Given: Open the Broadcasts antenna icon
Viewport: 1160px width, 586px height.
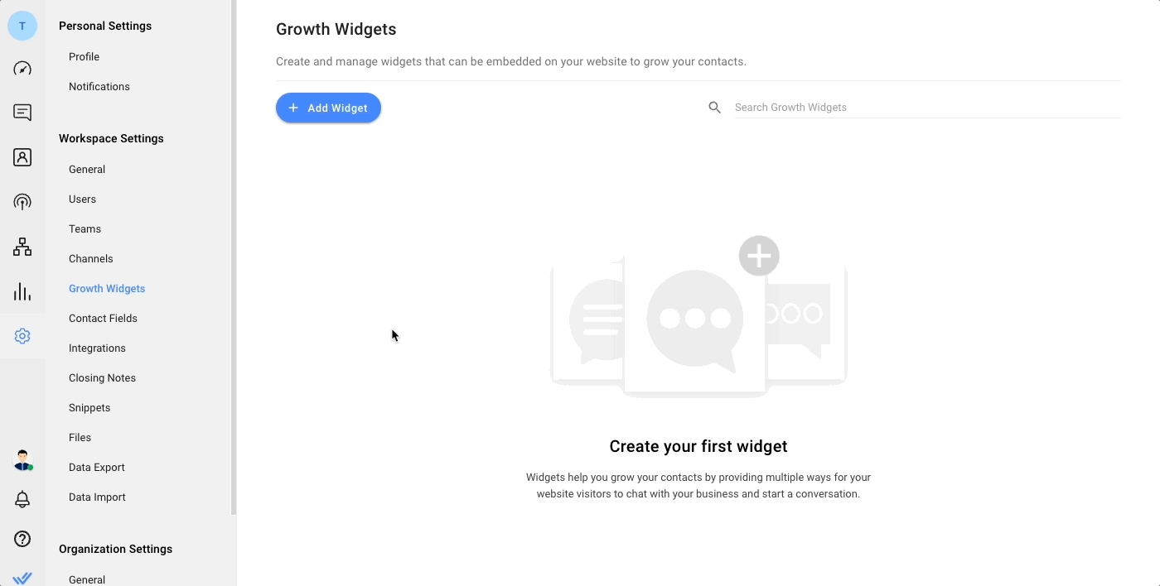Looking at the screenshot, I should click(x=22, y=202).
